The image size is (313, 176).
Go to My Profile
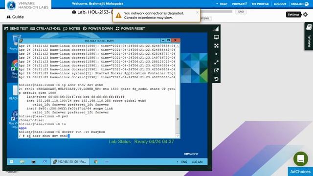(x=260, y=4)
